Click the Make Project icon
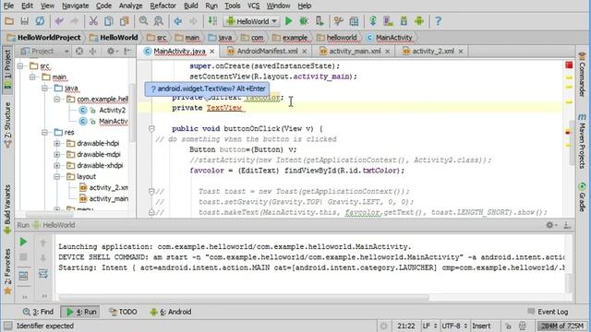 tap(212, 21)
